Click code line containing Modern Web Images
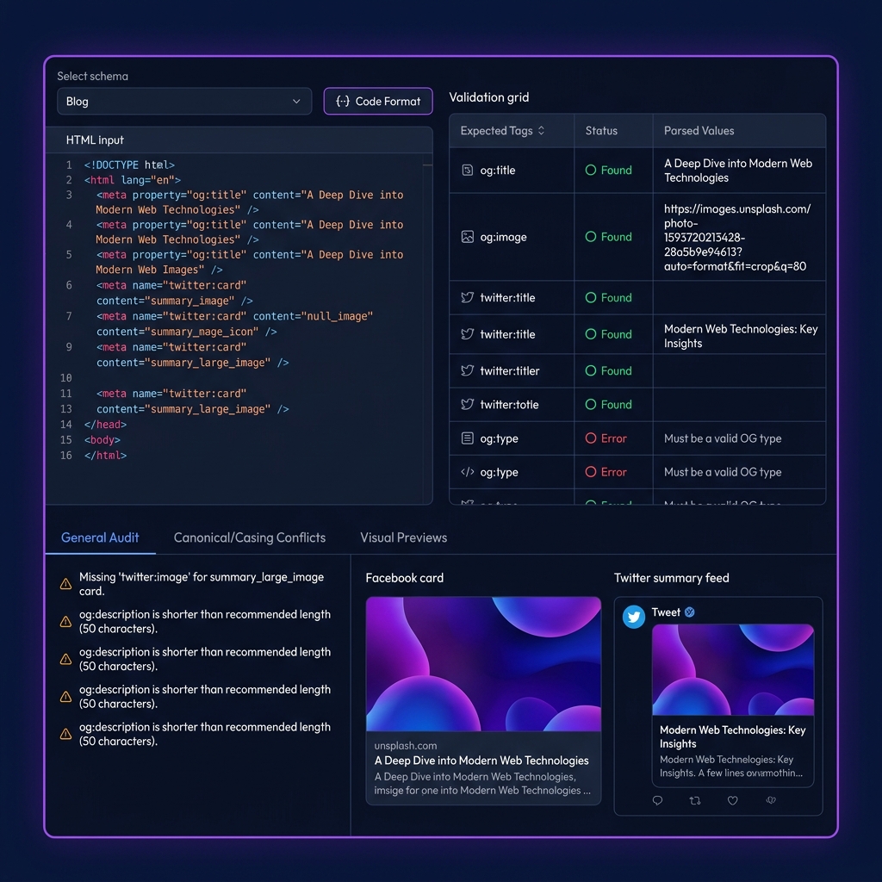882x882 pixels. 249,262
